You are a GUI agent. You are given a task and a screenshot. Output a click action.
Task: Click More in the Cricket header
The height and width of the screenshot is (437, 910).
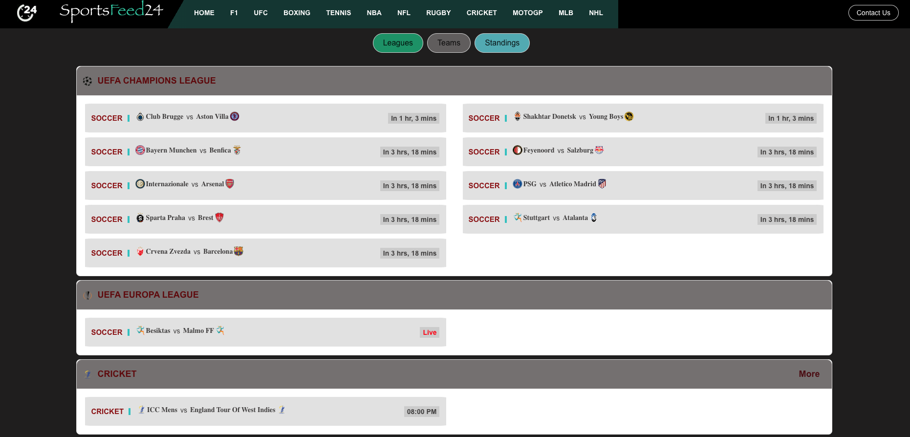coord(809,374)
